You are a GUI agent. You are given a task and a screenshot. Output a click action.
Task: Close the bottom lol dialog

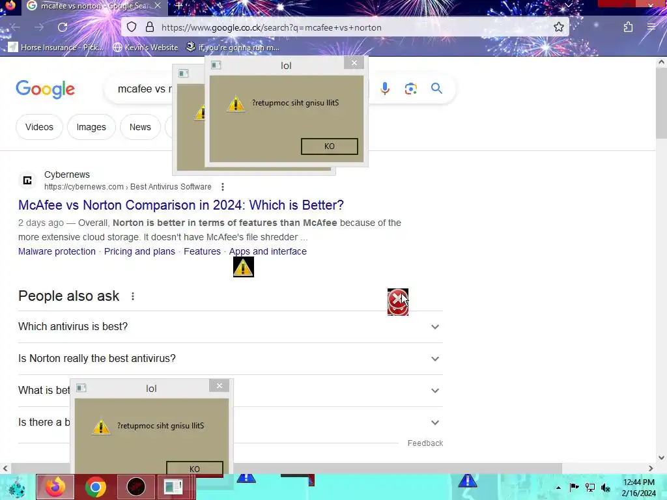[x=219, y=385]
